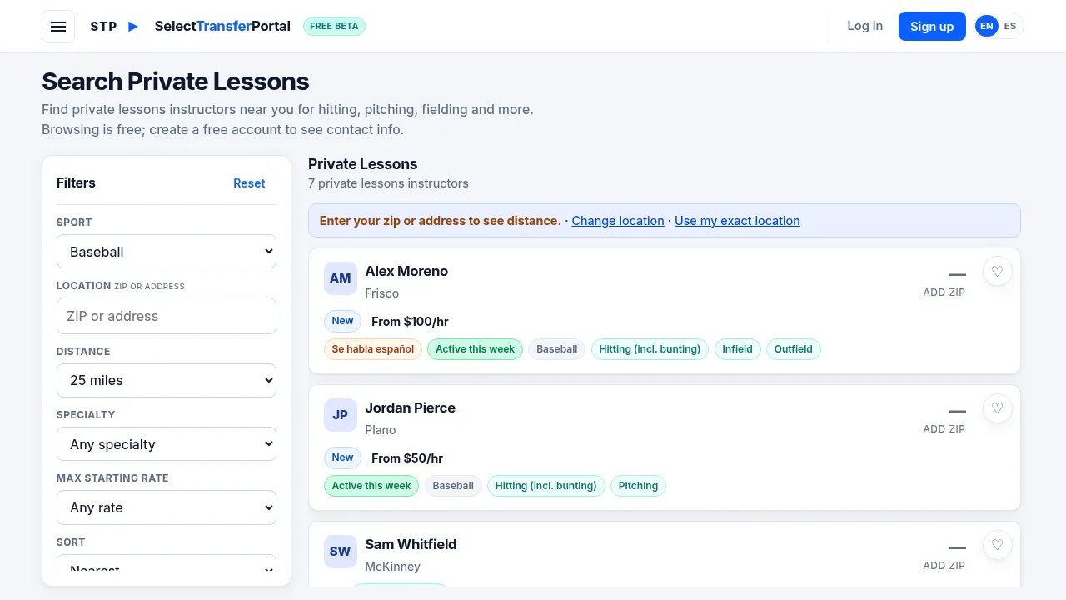Click Alex Moreno's Active this week tag

(x=475, y=349)
